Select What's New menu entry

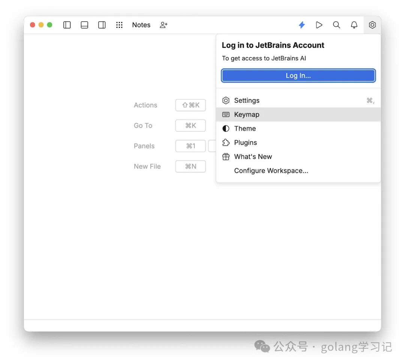click(x=298, y=157)
